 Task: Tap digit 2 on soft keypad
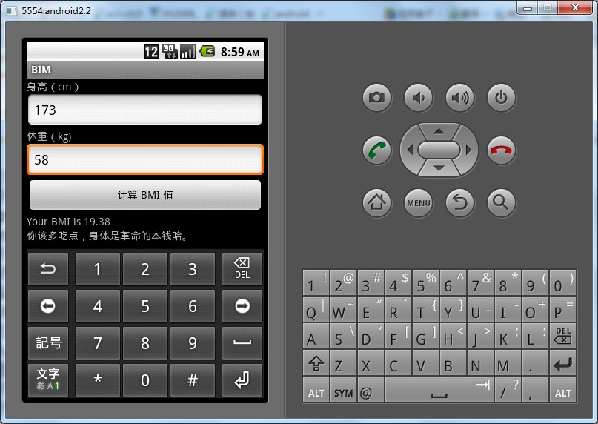[x=145, y=269]
